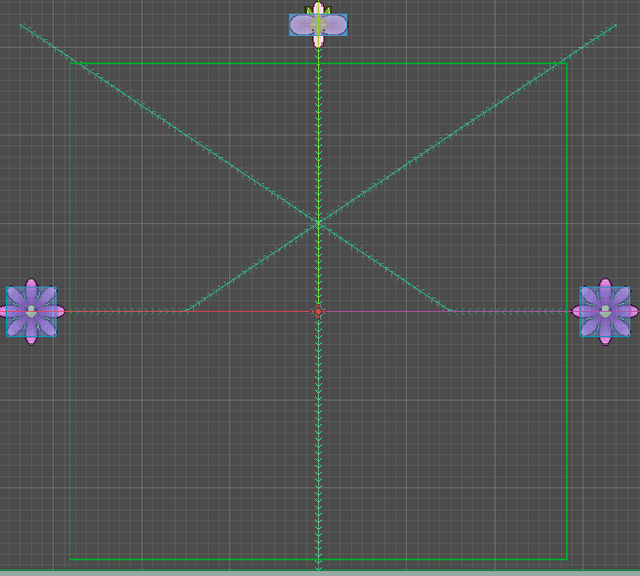Select the right path's bend point

coord(450,312)
